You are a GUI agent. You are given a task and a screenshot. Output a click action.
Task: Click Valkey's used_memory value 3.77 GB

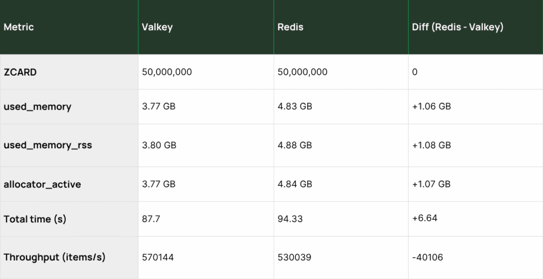159,106
